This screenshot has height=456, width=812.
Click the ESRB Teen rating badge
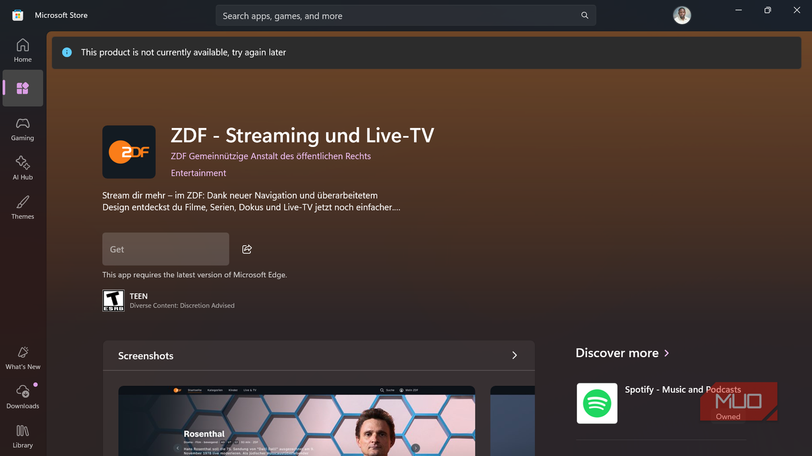point(114,300)
